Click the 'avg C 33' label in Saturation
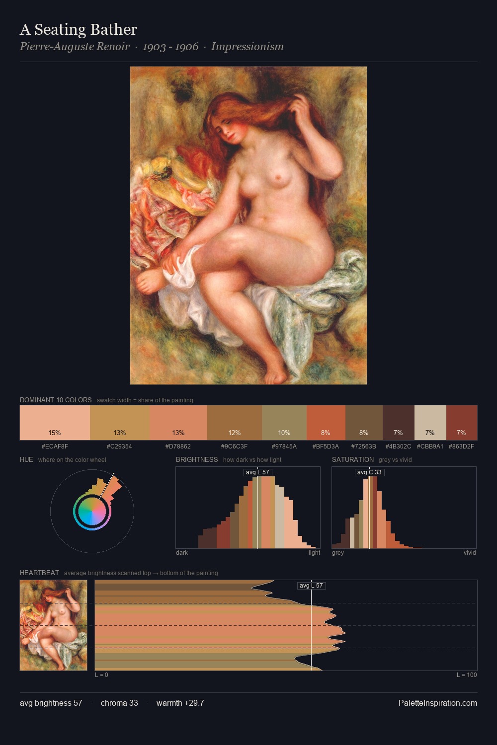This screenshot has height=745, width=497. [x=369, y=472]
